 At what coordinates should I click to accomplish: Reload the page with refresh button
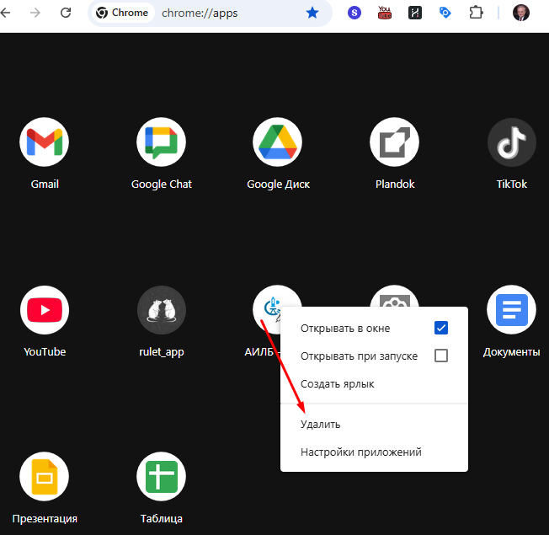click(x=66, y=13)
